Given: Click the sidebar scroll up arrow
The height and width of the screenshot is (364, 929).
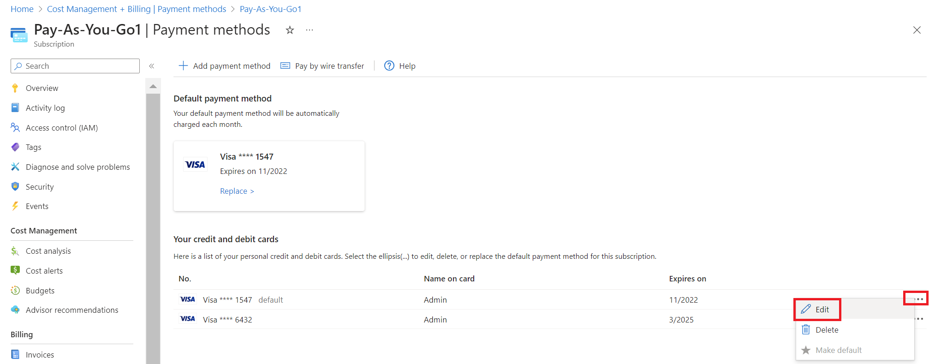Looking at the screenshot, I should pyautogui.click(x=153, y=86).
